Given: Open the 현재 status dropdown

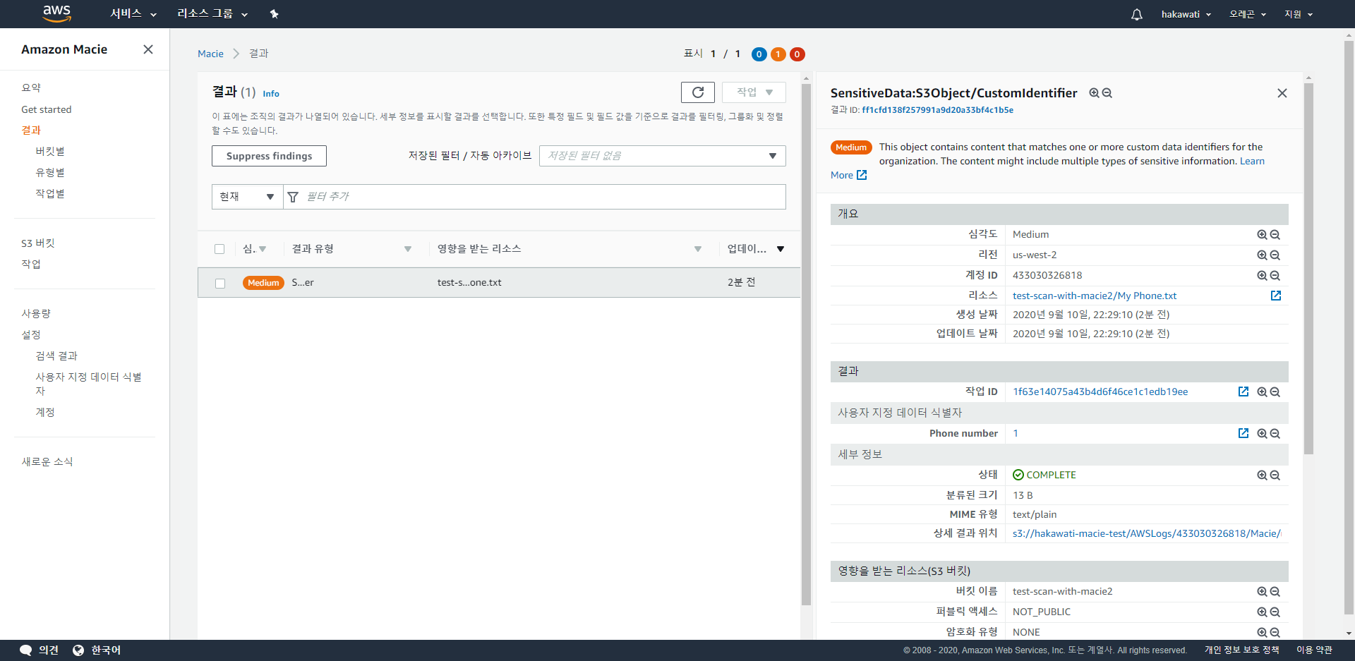Looking at the screenshot, I should pyautogui.click(x=247, y=197).
